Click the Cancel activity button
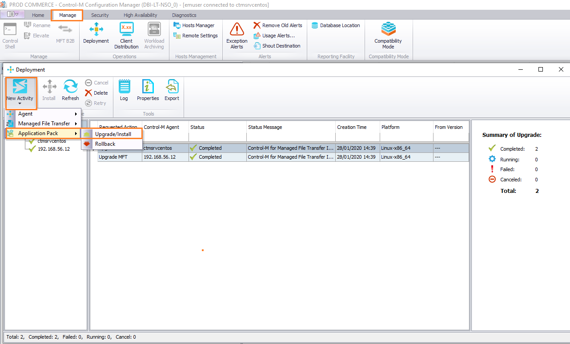Image resolution: width=570 pixels, height=344 pixels. [x=96, y=83]
